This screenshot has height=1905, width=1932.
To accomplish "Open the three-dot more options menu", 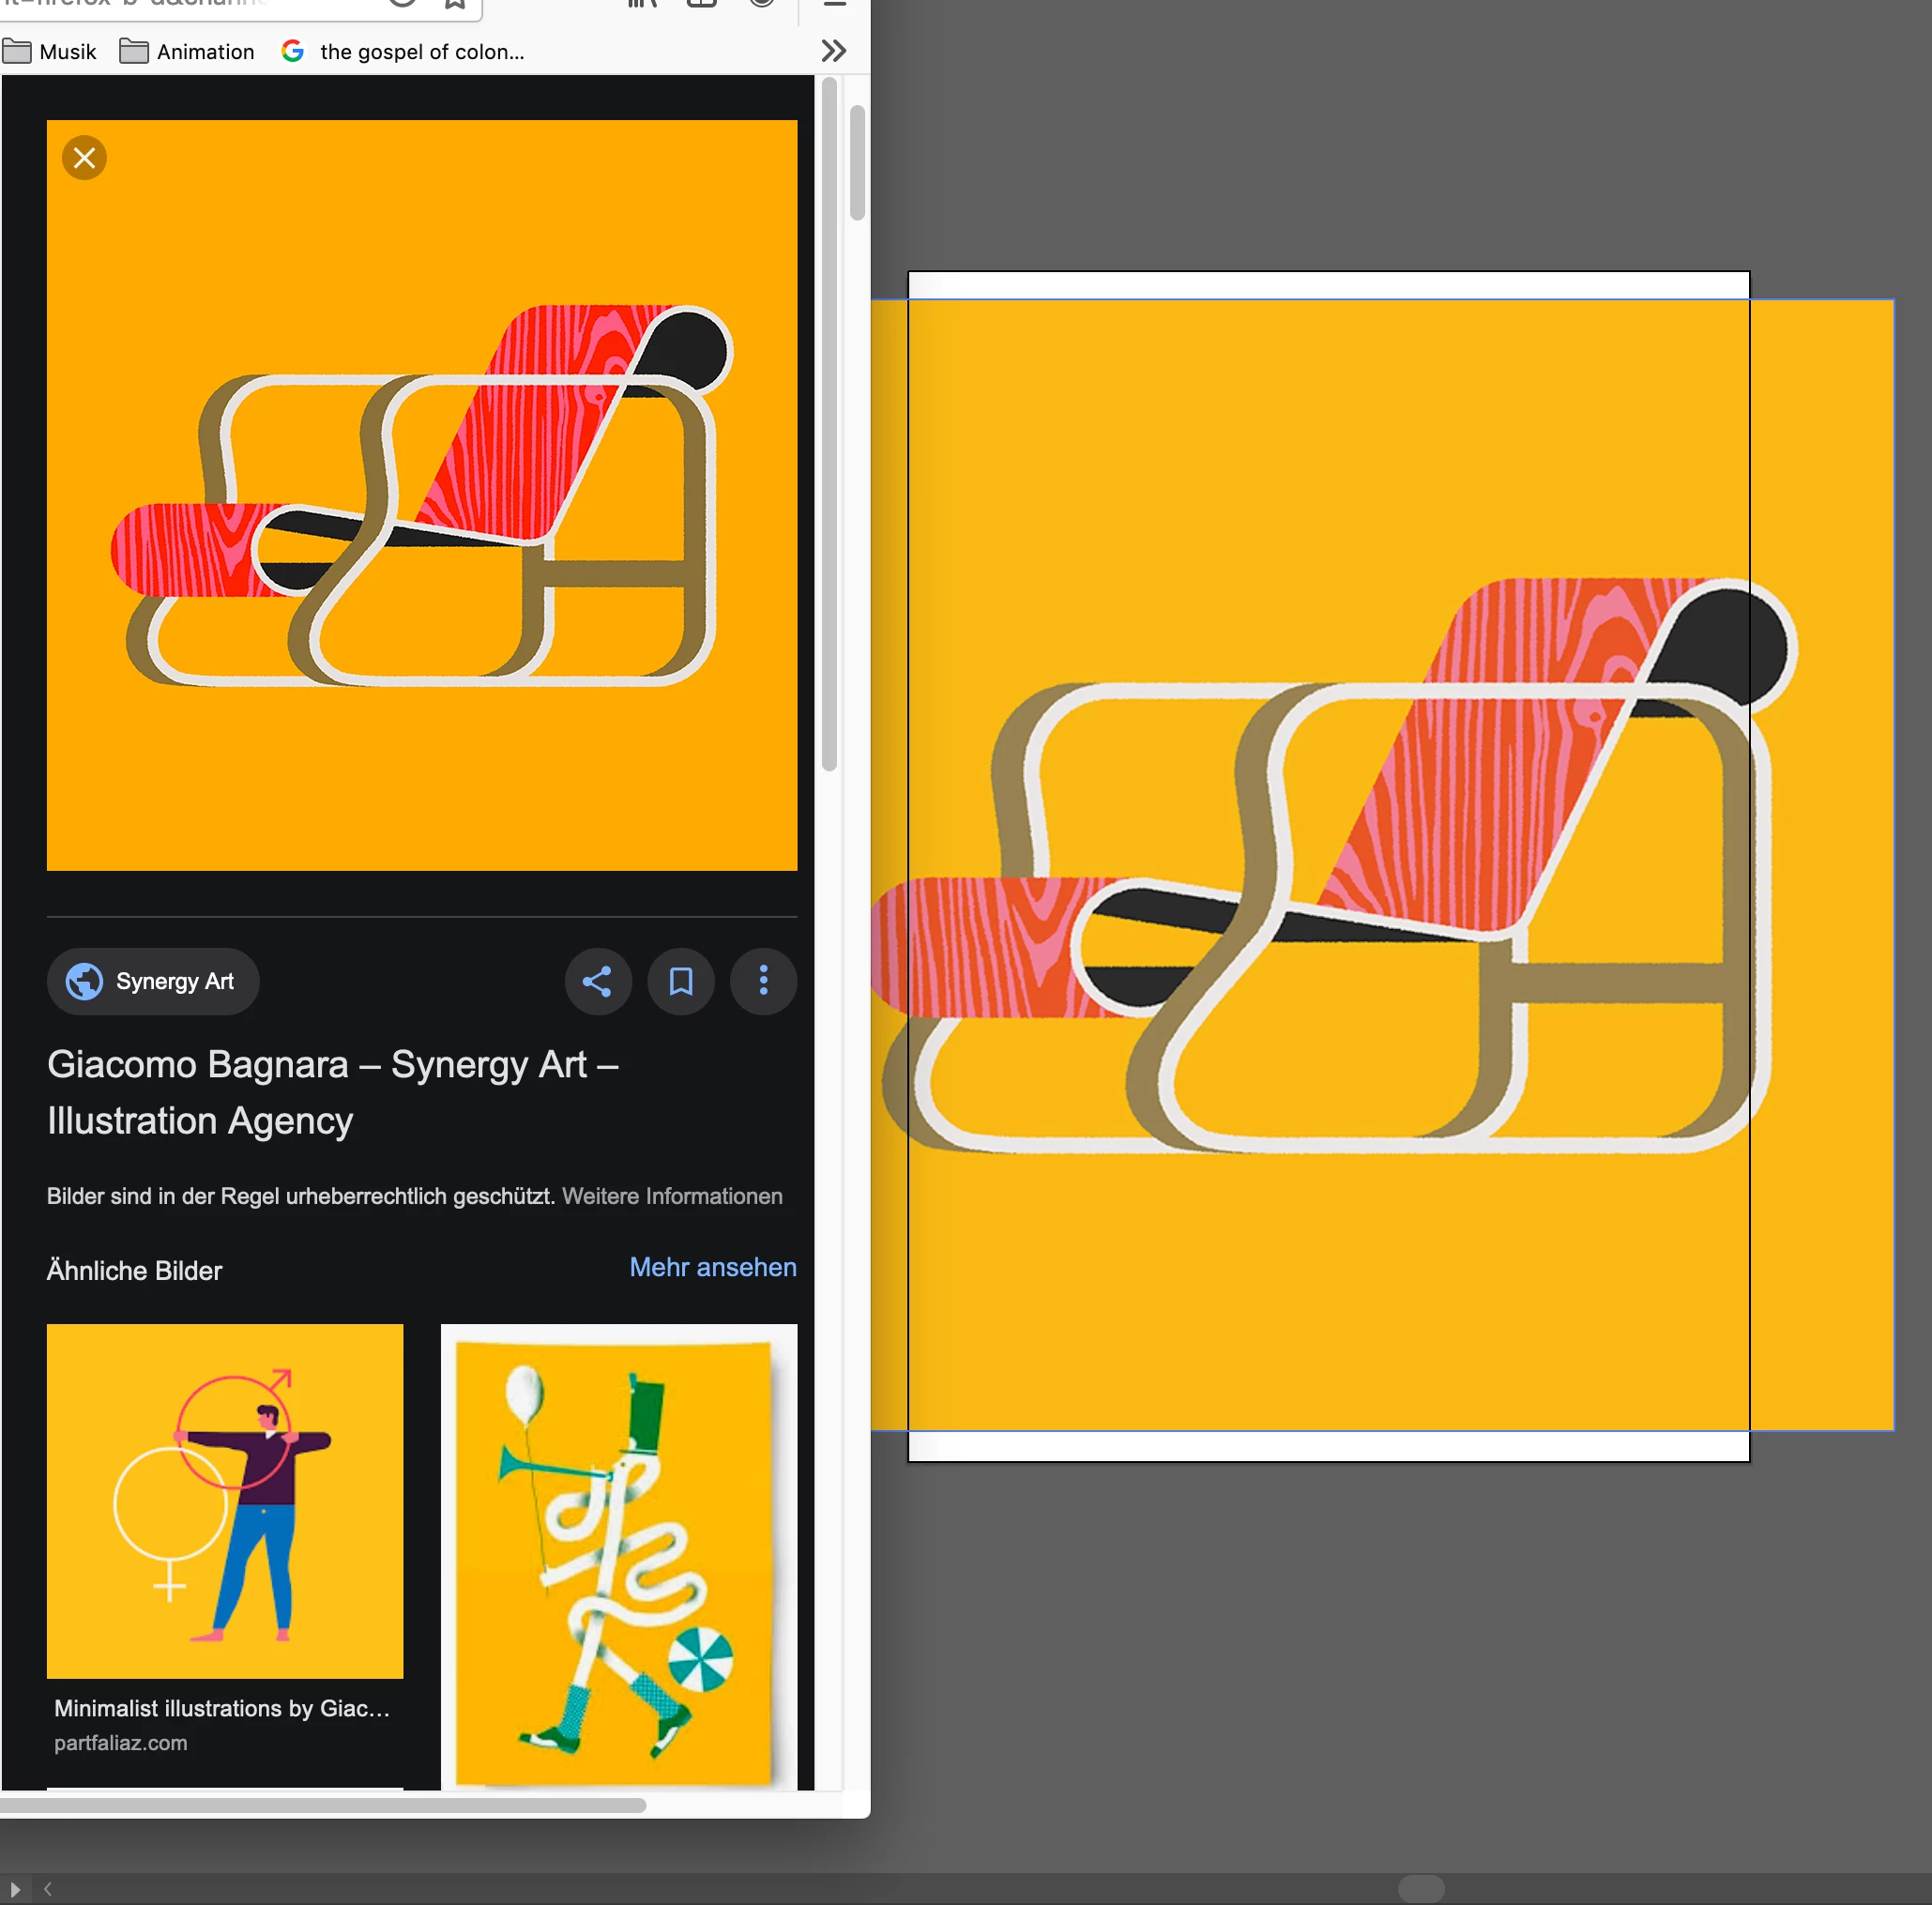I will pyautogui.click(x=763, y=981).
